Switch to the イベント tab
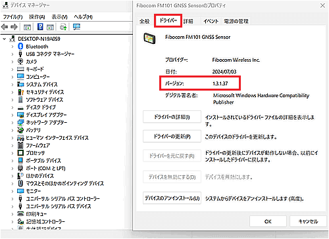The height and width of the screenshot is (239, 329). pyautogui.click(x=211, y=21)
